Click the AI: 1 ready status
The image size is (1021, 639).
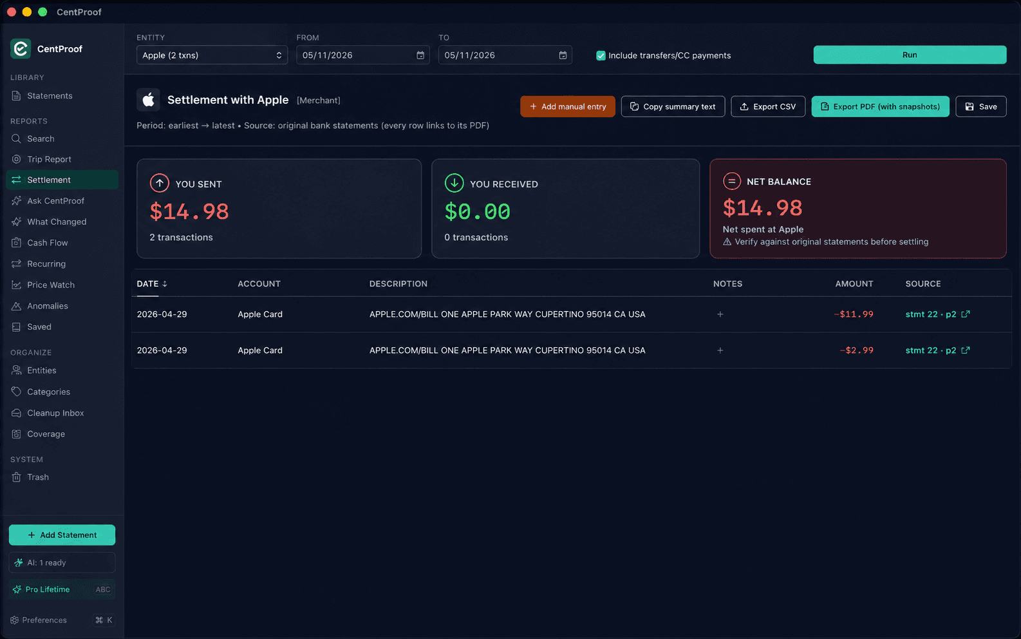click(62, 562)
